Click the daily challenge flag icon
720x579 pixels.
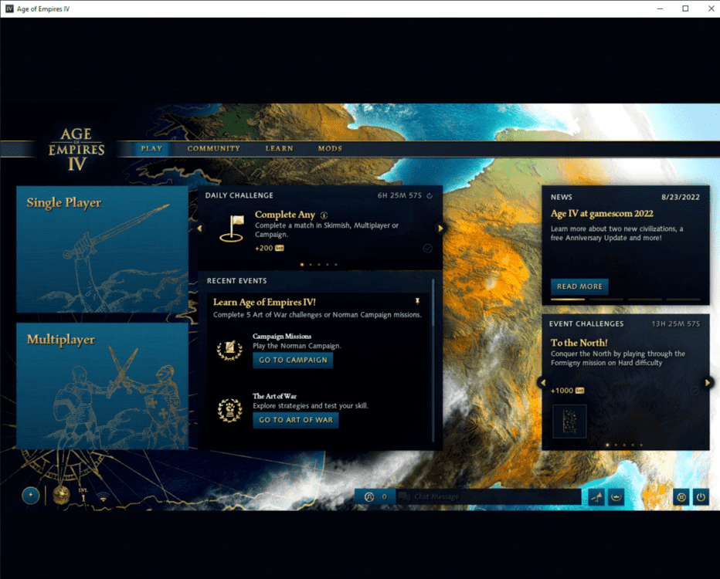(232, 229)
